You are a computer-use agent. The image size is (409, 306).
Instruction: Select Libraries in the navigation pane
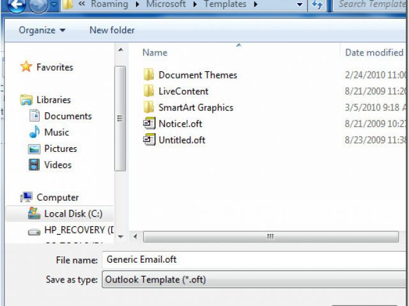(x=54, y=100)
